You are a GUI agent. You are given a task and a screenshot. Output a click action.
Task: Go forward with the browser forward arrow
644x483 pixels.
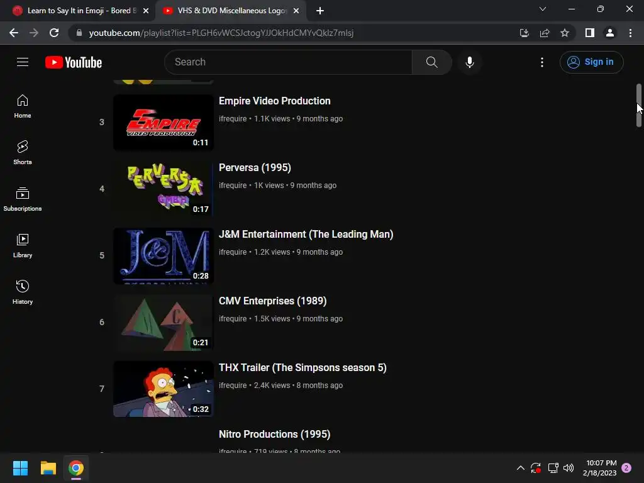tap(34, 33)
